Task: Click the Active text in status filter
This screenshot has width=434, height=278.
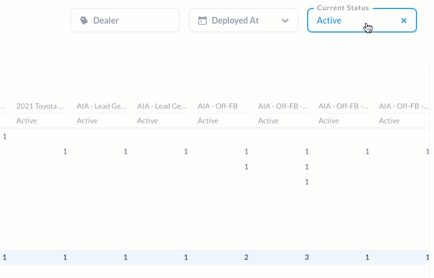Action: pos(329,21)
